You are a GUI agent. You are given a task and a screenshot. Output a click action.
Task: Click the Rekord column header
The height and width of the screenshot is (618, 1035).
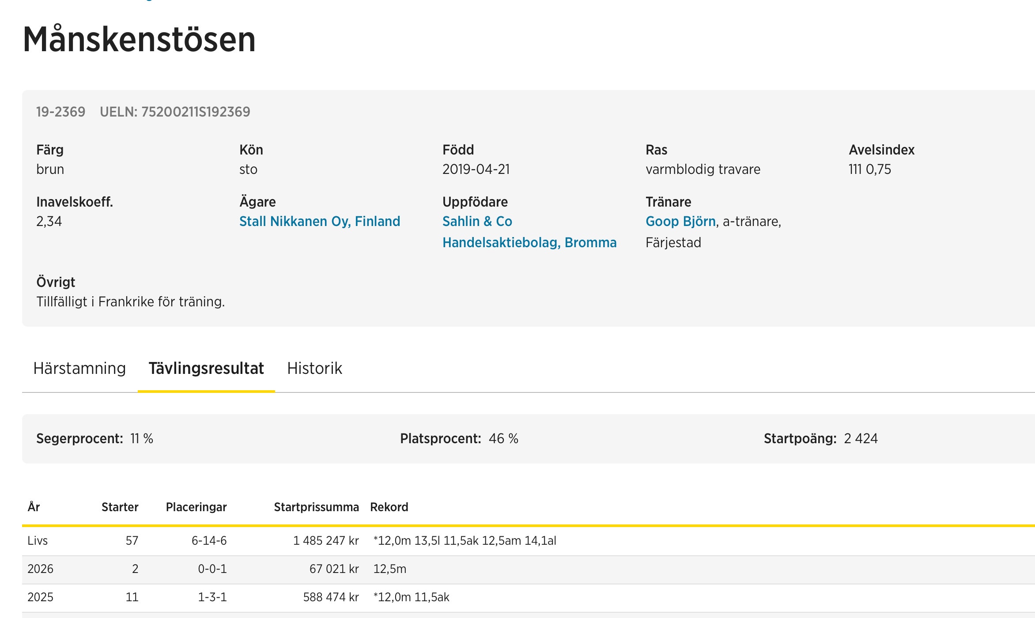click(389, 507)
